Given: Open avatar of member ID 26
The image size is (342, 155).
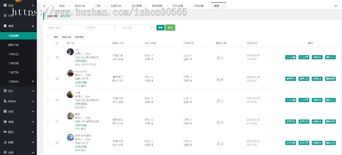Looking at the screenshot, I should click(x=70, y=137).
